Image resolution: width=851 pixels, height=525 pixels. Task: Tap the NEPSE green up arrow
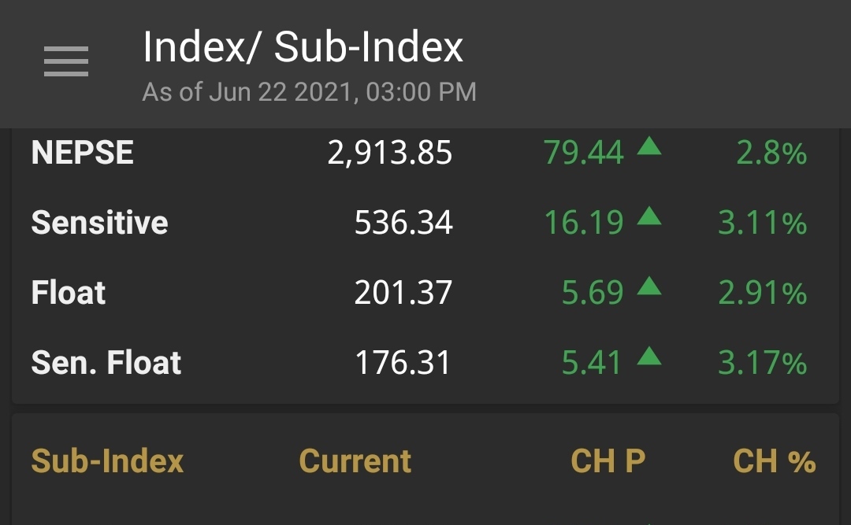pos(649,146)
